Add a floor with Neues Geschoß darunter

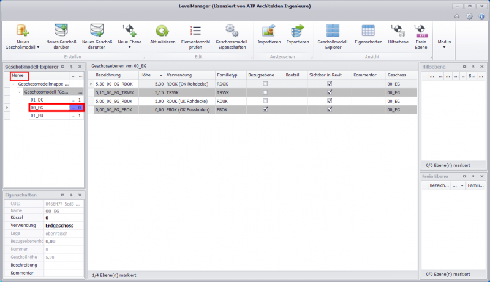pos(97,37)
